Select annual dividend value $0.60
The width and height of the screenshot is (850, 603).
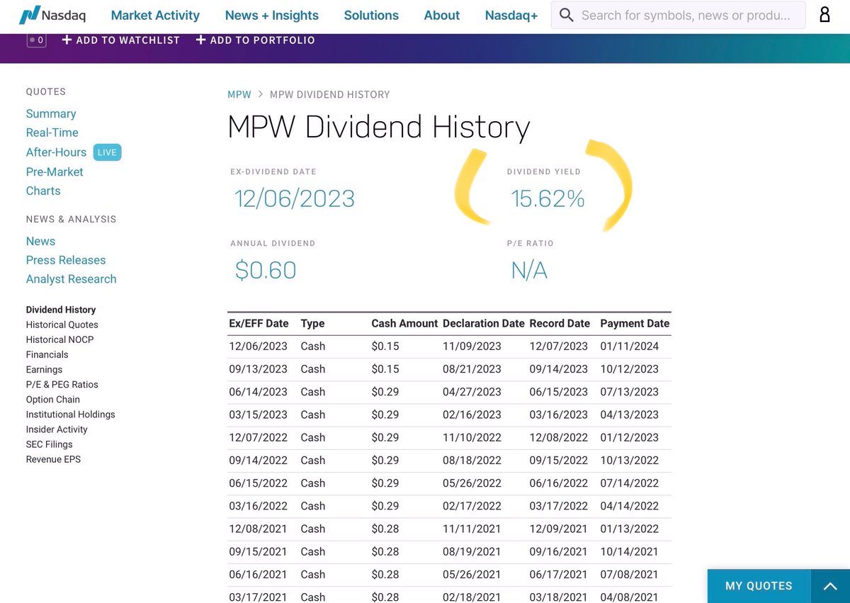tap(266, 270)
